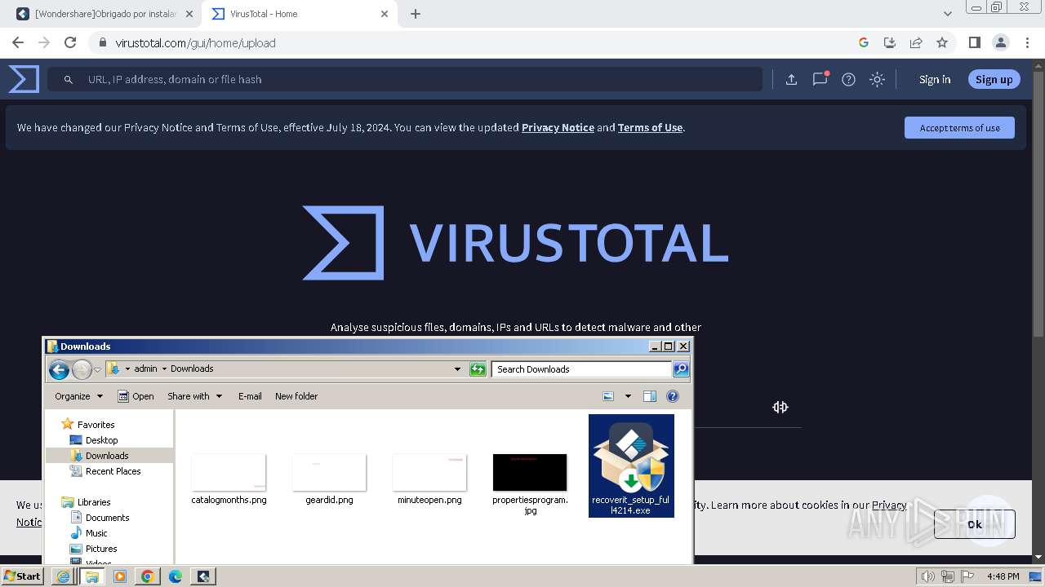Open a new Chrome tab
The image size is (1045, 587).
(416, 14)
